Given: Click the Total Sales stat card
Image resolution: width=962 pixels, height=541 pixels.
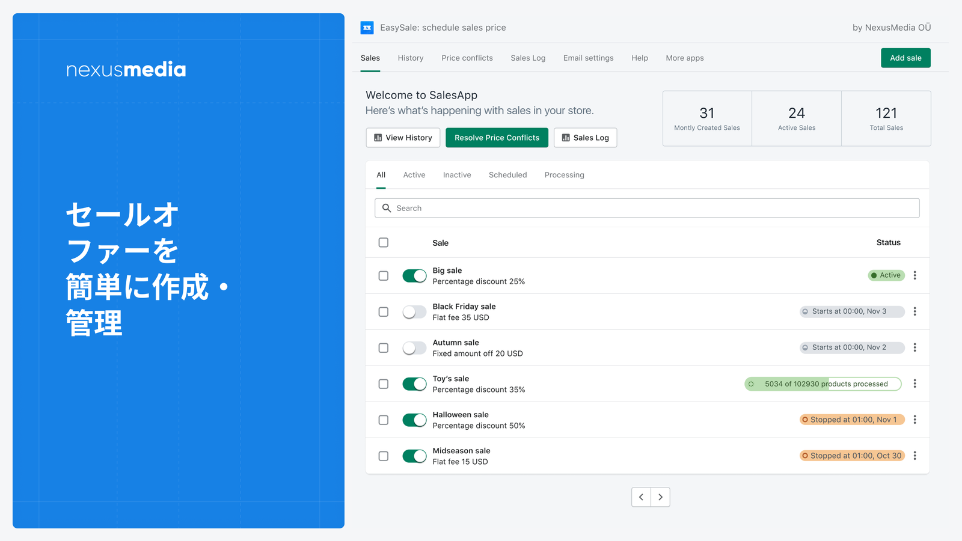Looking at the screenshot, I should click(x=886, y=118).
